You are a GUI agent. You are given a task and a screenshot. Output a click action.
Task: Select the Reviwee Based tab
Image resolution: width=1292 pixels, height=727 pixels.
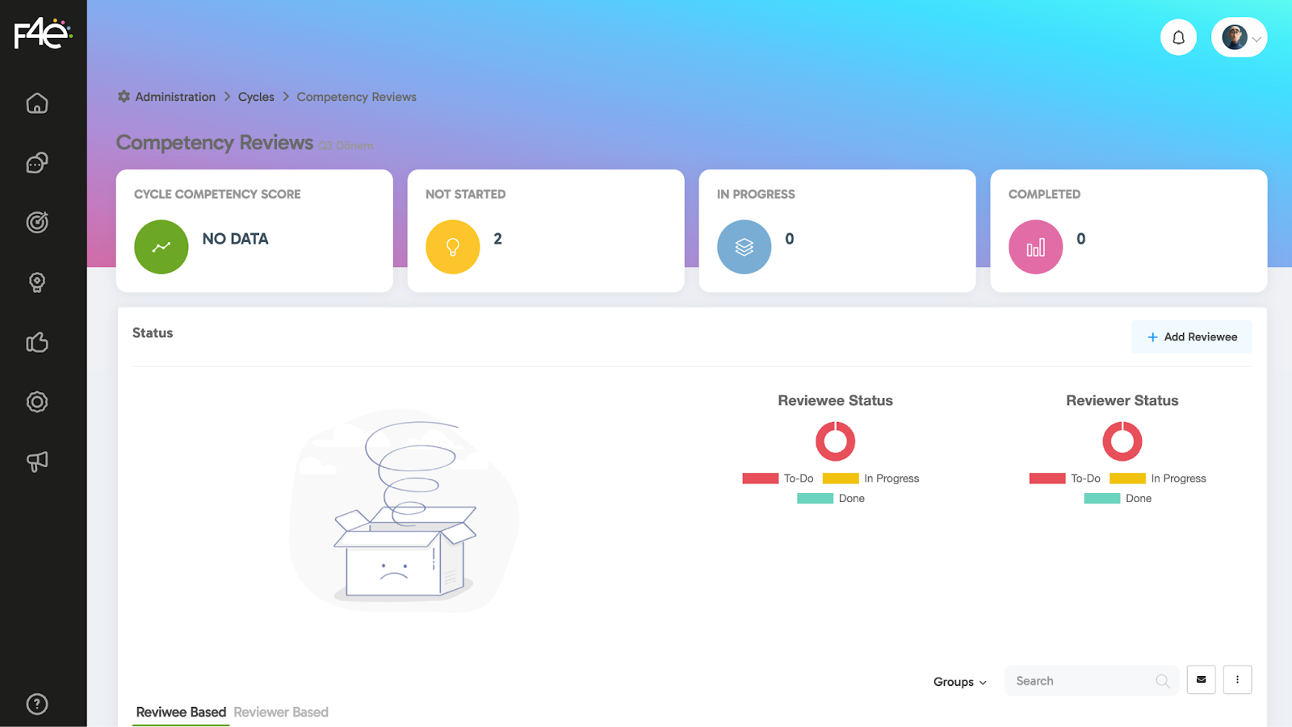tap(181, 712)
